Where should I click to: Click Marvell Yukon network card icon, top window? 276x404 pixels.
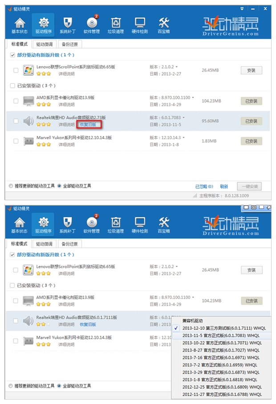pos(28,141)
